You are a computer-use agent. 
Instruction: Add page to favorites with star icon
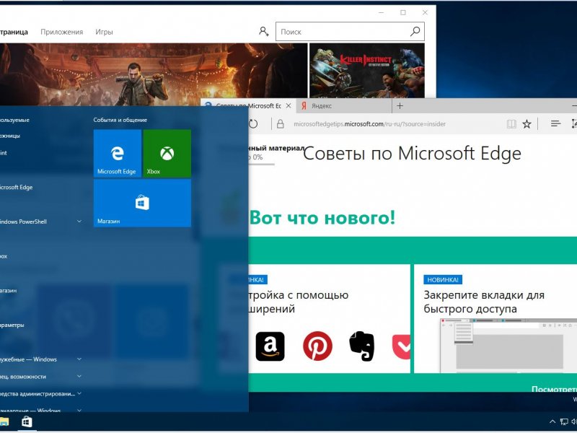pos(527,124)
